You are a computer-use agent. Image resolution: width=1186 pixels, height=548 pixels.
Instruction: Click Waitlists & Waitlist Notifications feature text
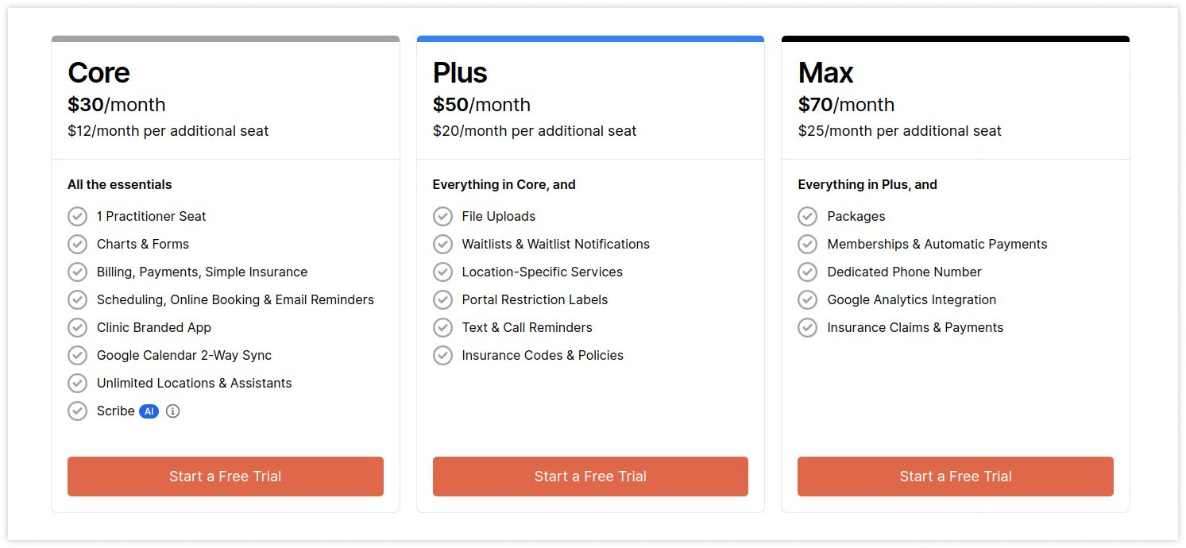point(556,244)
